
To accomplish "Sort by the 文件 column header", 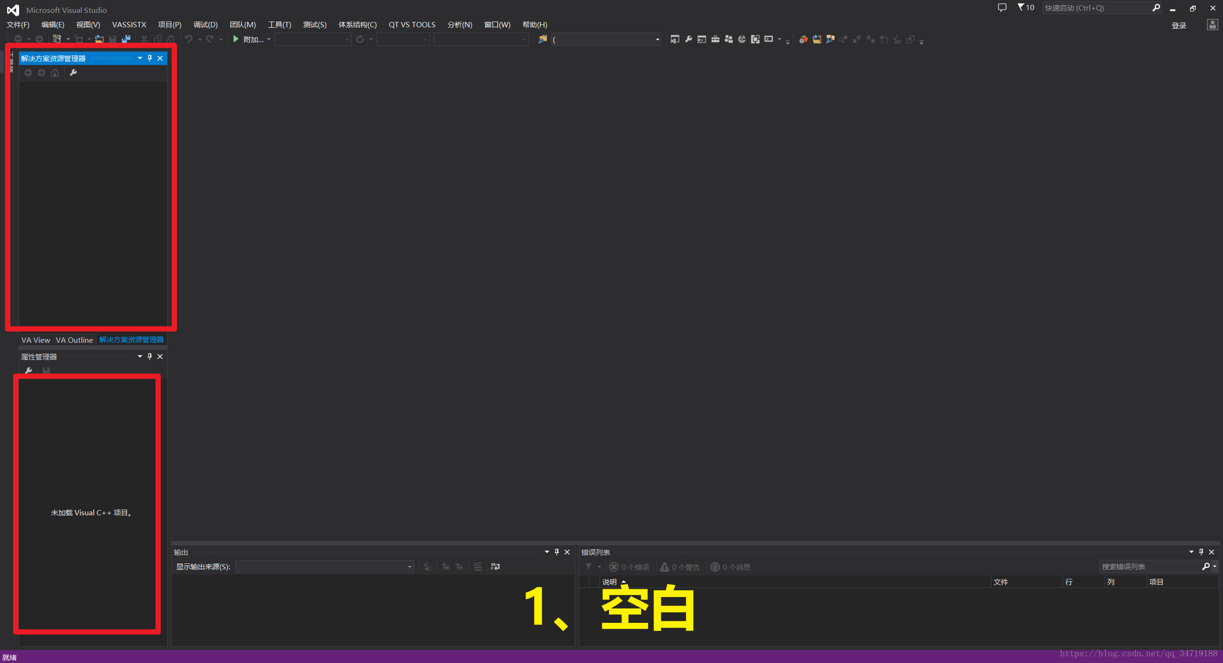I will 1001,582.
